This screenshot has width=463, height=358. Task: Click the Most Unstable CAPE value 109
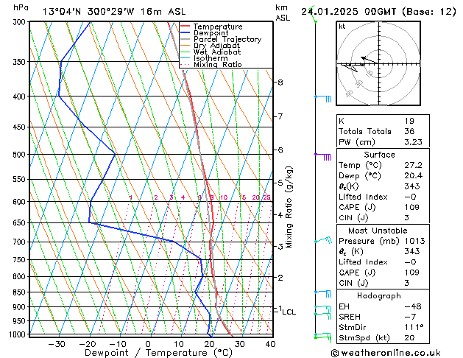(412, 273)
